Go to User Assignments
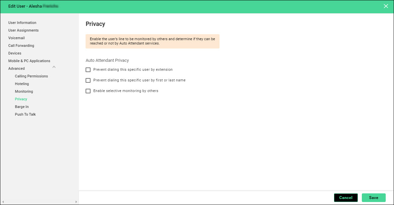The height and width of the screenshot is (205, 394). point(23,30)
